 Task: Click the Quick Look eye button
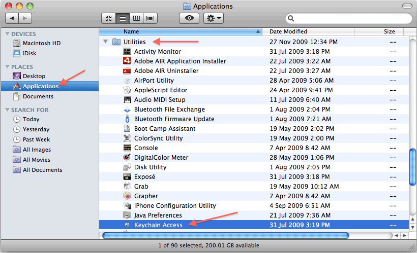coord(189,18)
